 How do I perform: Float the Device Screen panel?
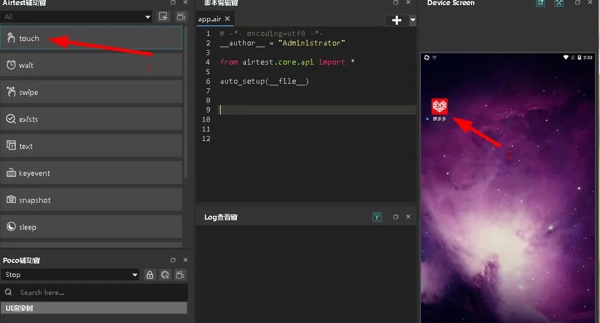click(578, 3)
